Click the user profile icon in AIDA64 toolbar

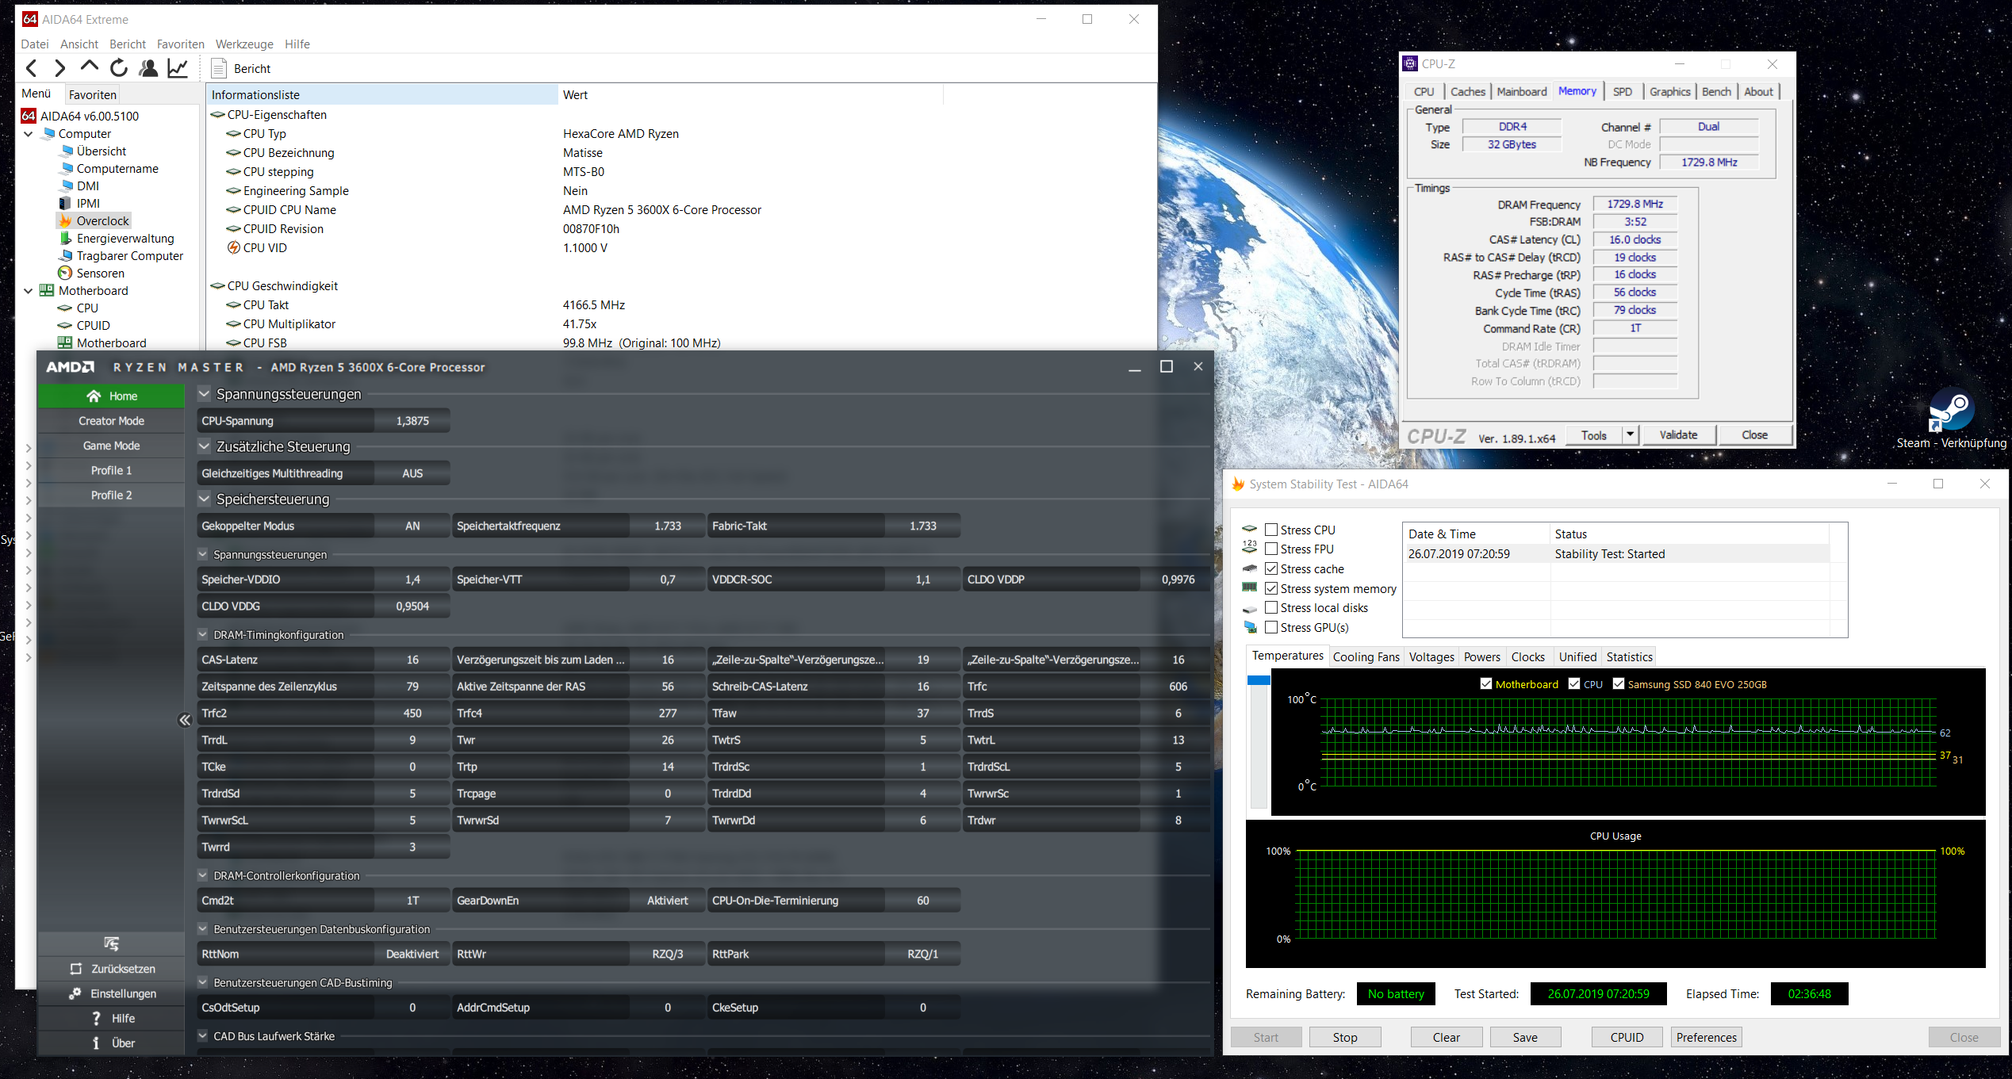pyautogui.click(x=148, y=68)
